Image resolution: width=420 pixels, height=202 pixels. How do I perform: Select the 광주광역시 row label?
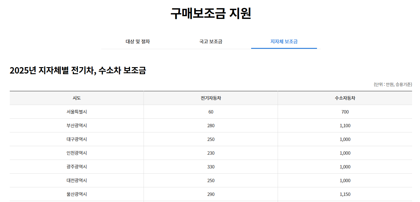(x=77, y=167)
